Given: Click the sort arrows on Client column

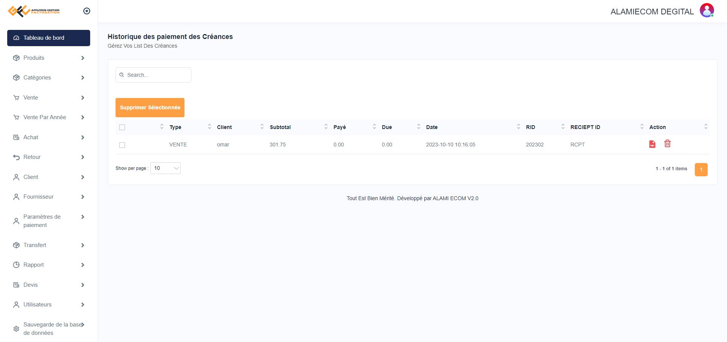Looking at the screenshot, I should (x=262, y=127).
